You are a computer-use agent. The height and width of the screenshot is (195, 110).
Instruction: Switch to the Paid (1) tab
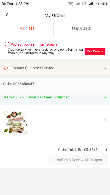coord(27,29)
